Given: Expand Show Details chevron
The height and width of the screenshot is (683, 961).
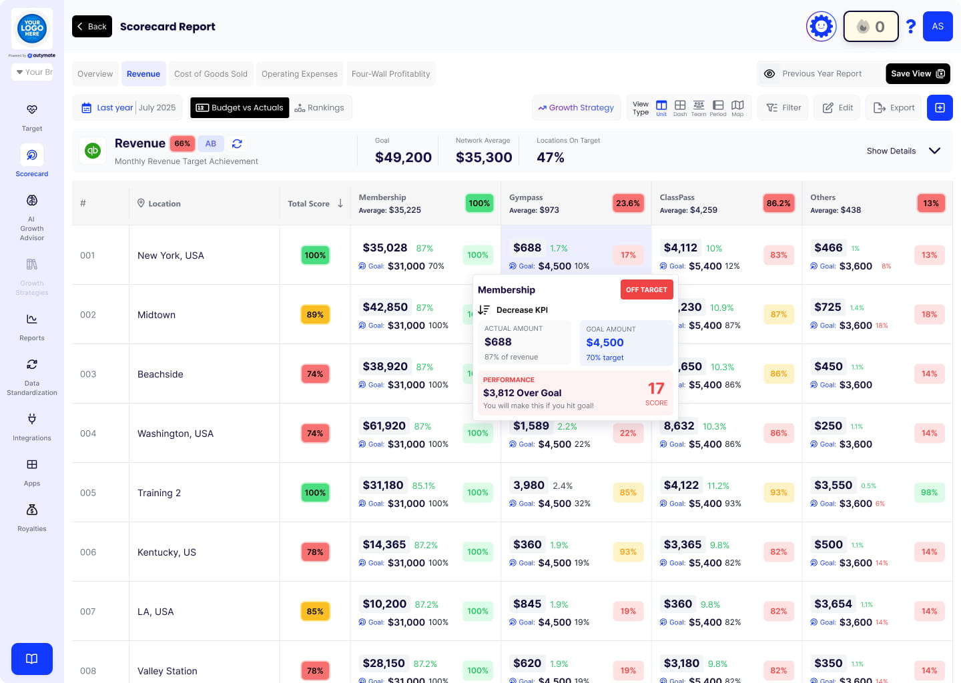Looking at the screenshot, I should (934, 151).
